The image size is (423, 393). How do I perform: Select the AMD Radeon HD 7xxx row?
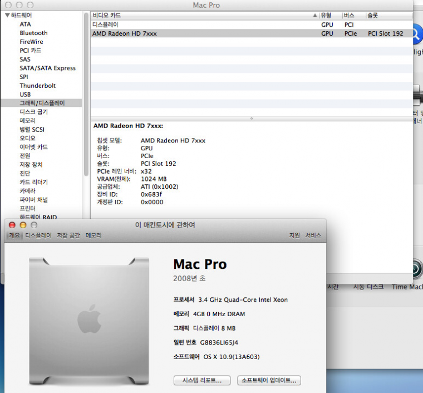[x=252, y=33]
